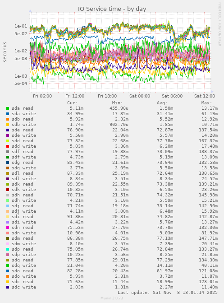Select the 'sdf read' legend label
Image resolution: width=224 pixels, height=303 pixels.
[x=23, y=152]
